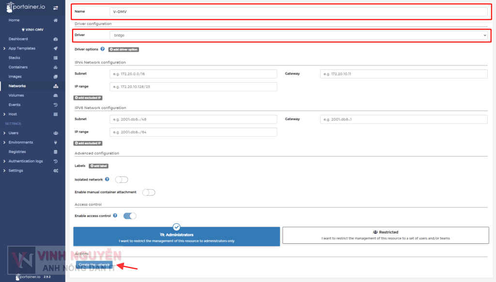Open the Driver dropdown showing bridge
Screen dimensions: 496x282
pyautogui.click(x=297, y=35)
